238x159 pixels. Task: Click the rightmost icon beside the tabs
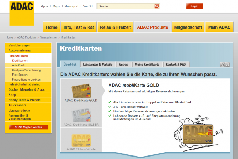click(x=227, y=65)
